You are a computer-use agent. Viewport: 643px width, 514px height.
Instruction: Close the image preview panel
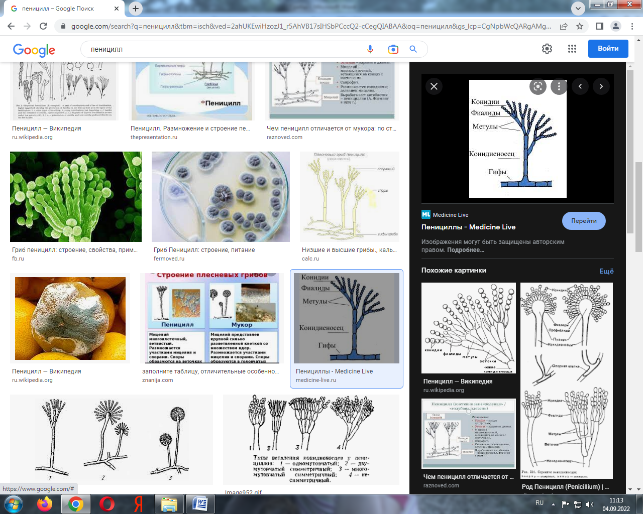pos(434,86)
